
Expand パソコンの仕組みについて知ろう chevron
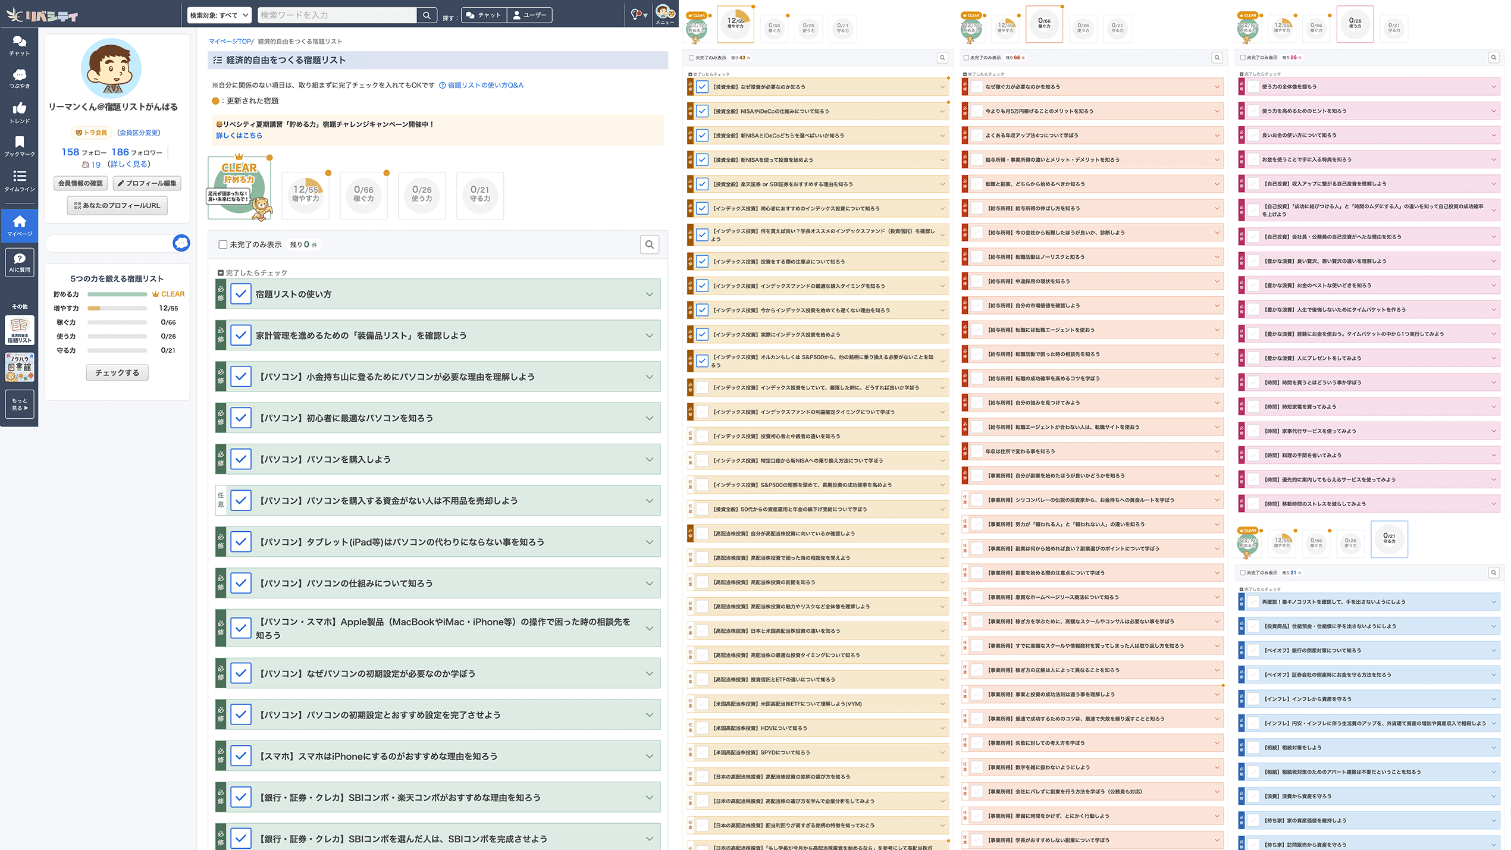click(649, 584)
